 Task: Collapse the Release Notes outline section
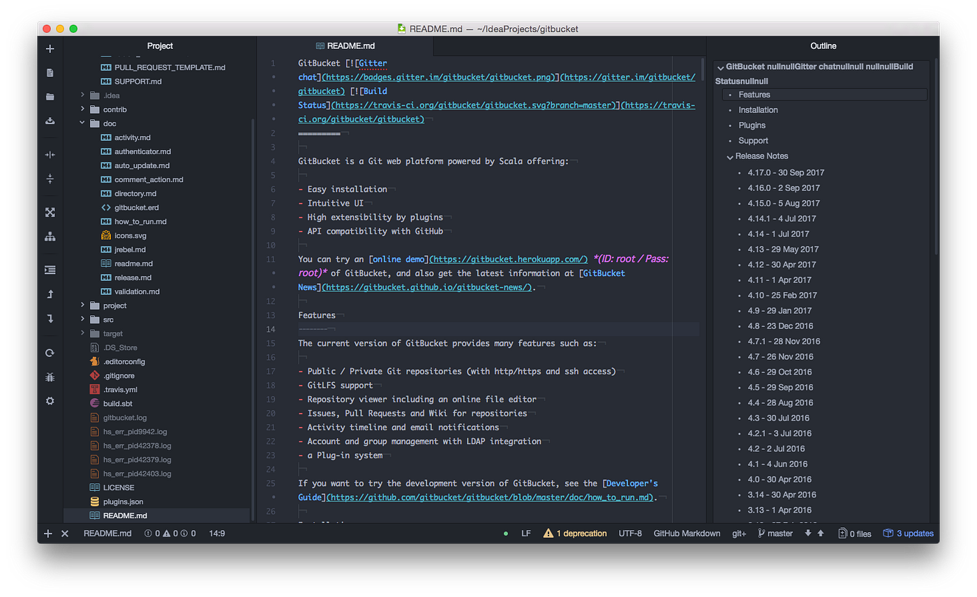pos(730,157)
